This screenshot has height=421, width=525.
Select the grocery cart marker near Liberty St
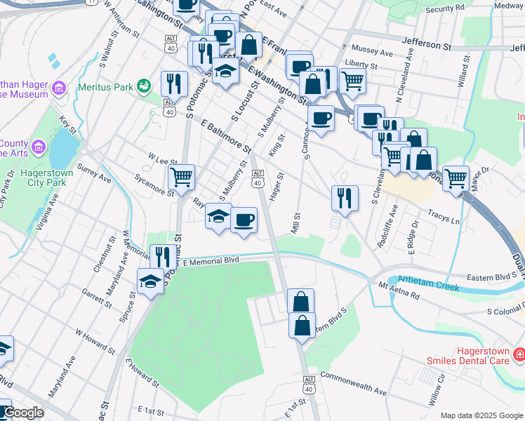tap(352, 81)
